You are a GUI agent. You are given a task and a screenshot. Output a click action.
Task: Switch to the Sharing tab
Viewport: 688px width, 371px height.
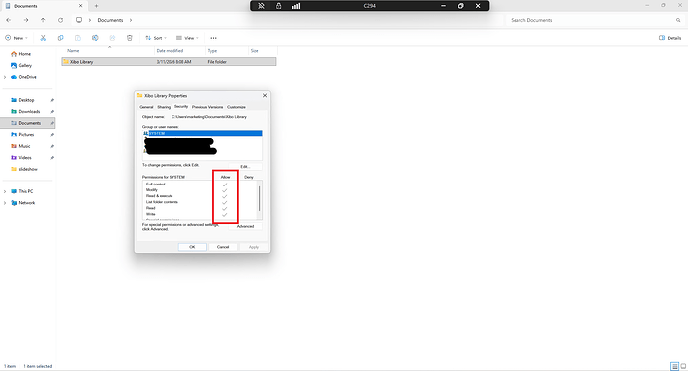[x=164, y=107]
